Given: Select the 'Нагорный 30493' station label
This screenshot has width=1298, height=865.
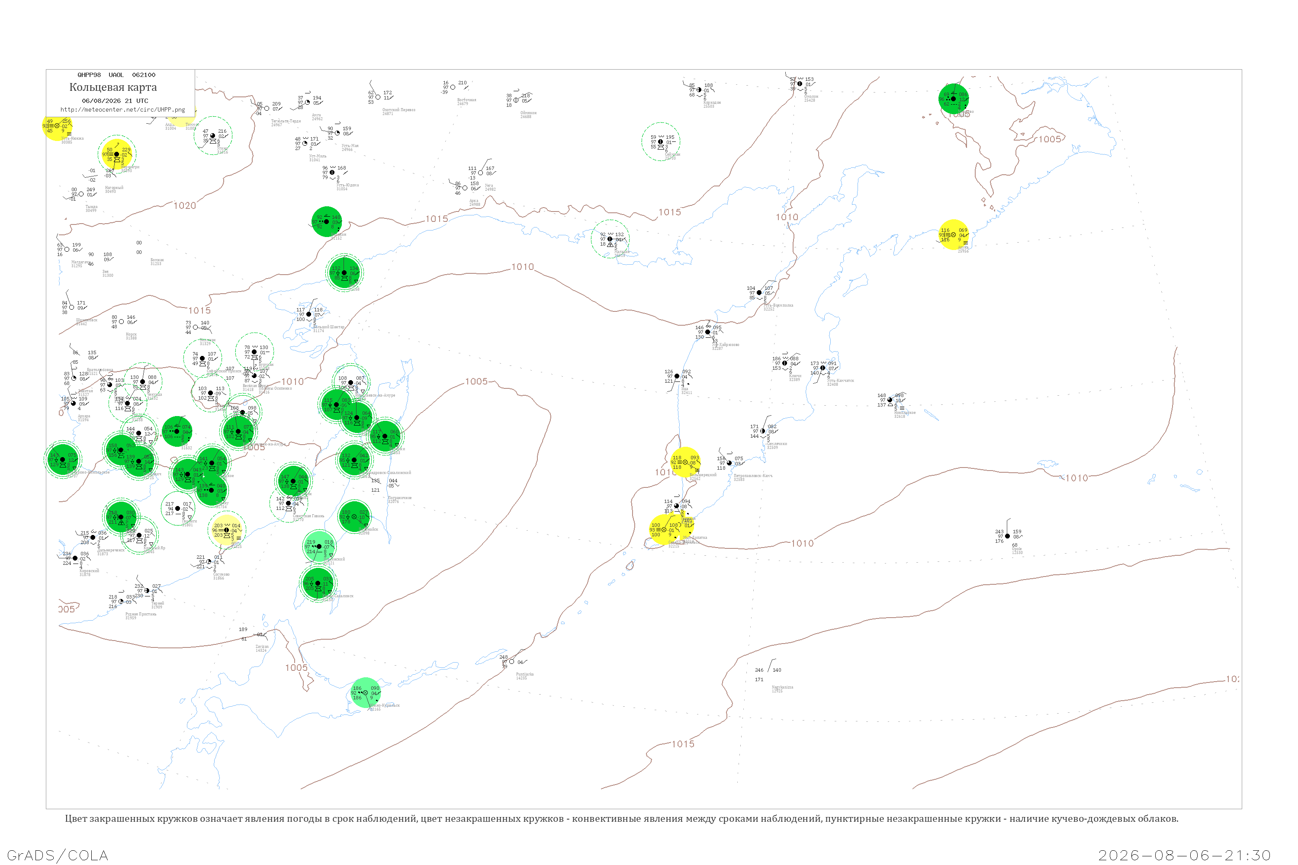Looking at the screenshot, I should coord(114,190).
